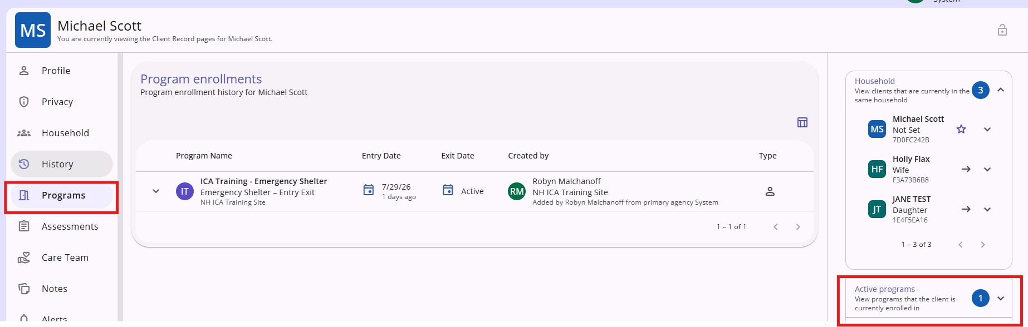
Task: Click the arrow icon next to Holly Flax
Action: click(966, 169)
